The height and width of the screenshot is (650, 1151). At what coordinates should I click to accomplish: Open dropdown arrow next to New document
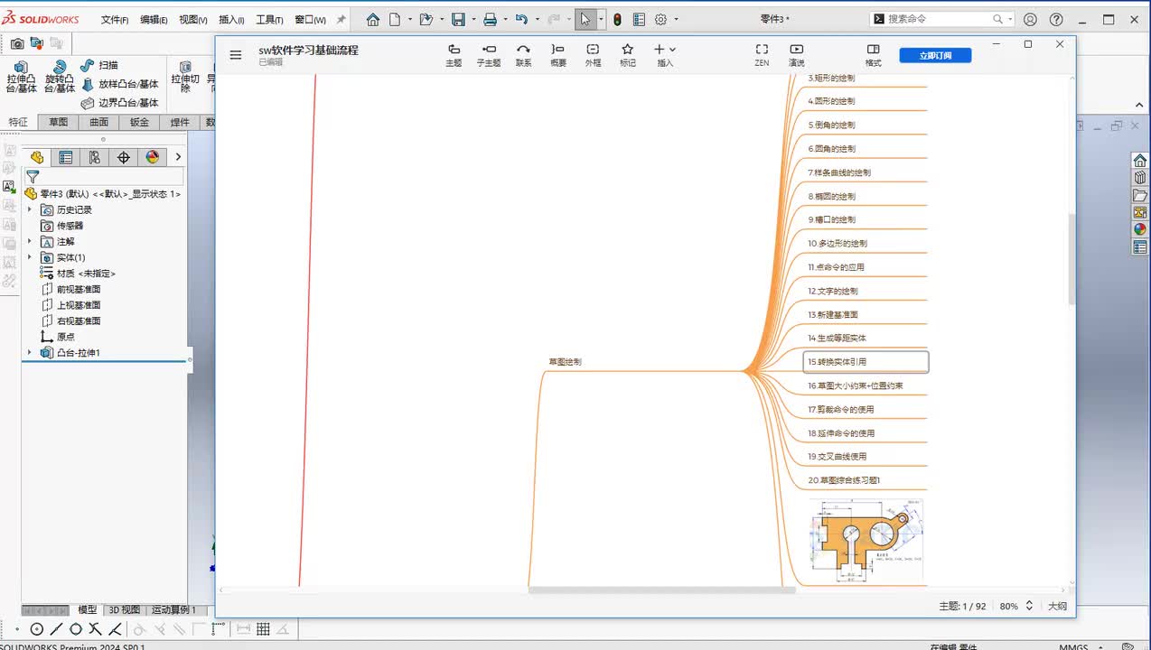pyautogui.click(x=410, y=19)
